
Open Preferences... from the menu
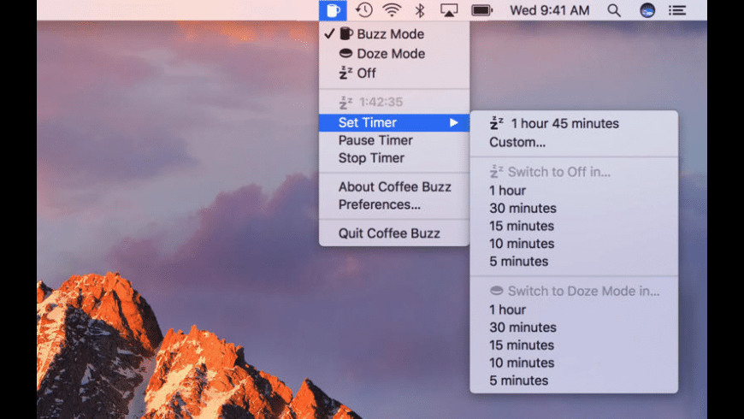pos(394,204)
